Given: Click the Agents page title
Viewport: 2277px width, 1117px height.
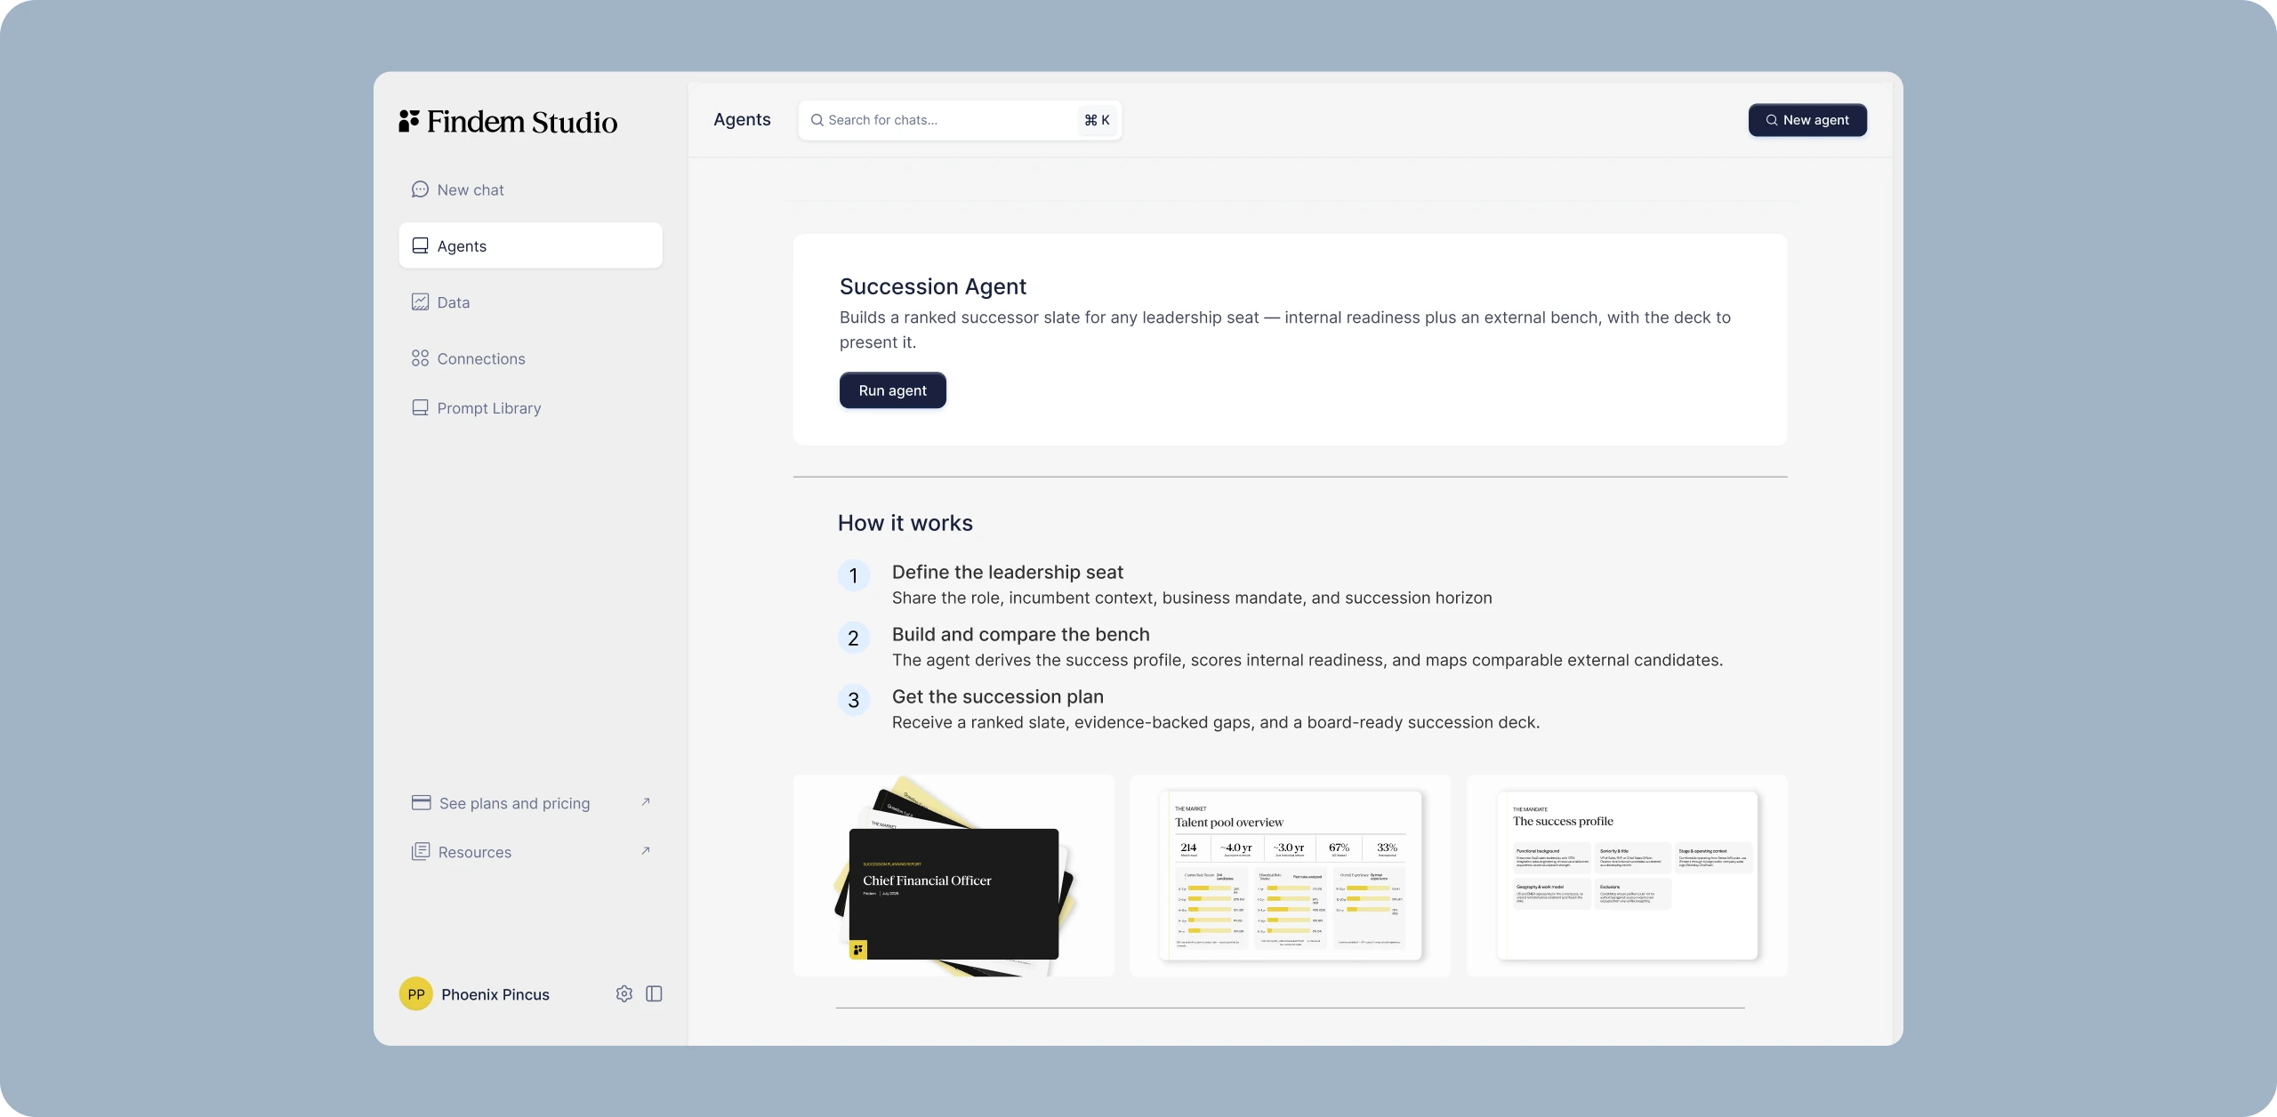Looking at the screenshot, I should coord(742,119).
